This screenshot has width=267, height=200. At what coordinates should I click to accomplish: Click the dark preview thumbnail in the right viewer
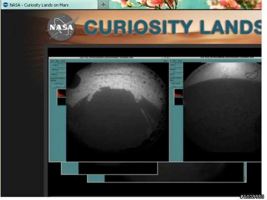[179, 101]
